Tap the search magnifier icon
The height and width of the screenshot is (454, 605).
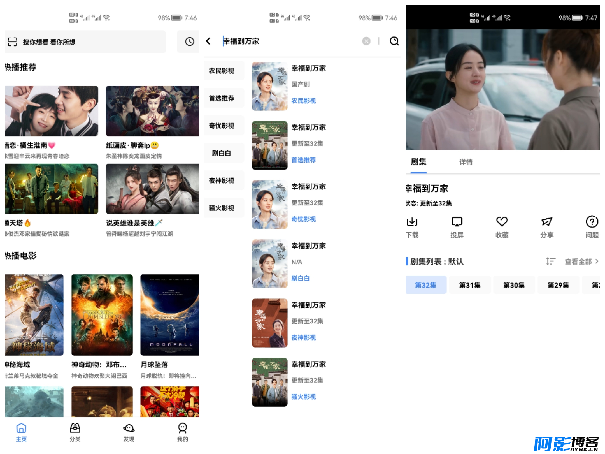coord(394,41)
